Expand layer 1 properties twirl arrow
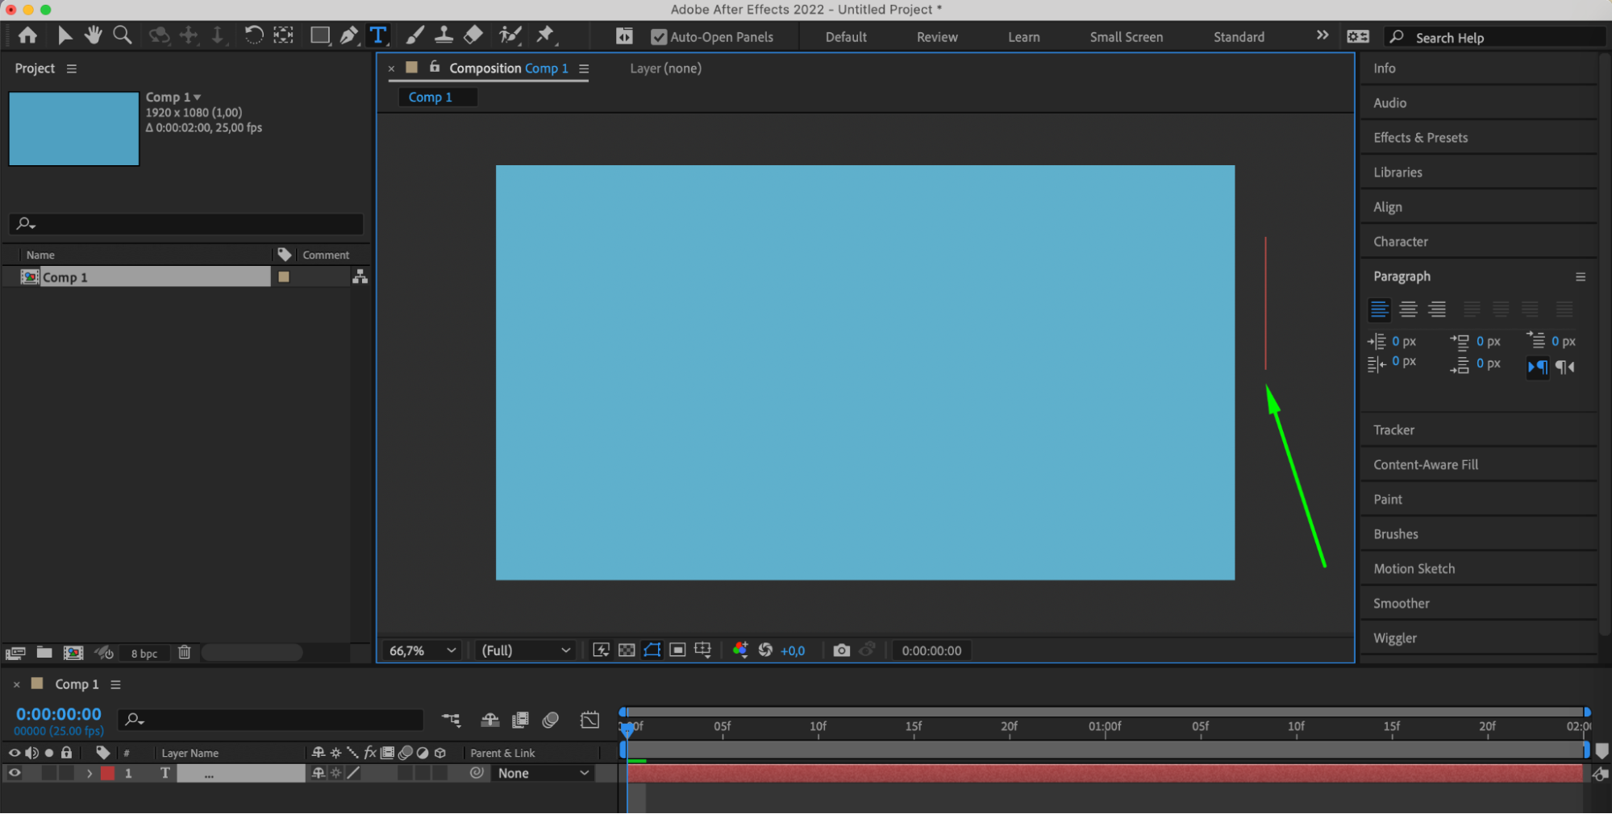Viewport: 1612px width, 814px height. point(90,774)
